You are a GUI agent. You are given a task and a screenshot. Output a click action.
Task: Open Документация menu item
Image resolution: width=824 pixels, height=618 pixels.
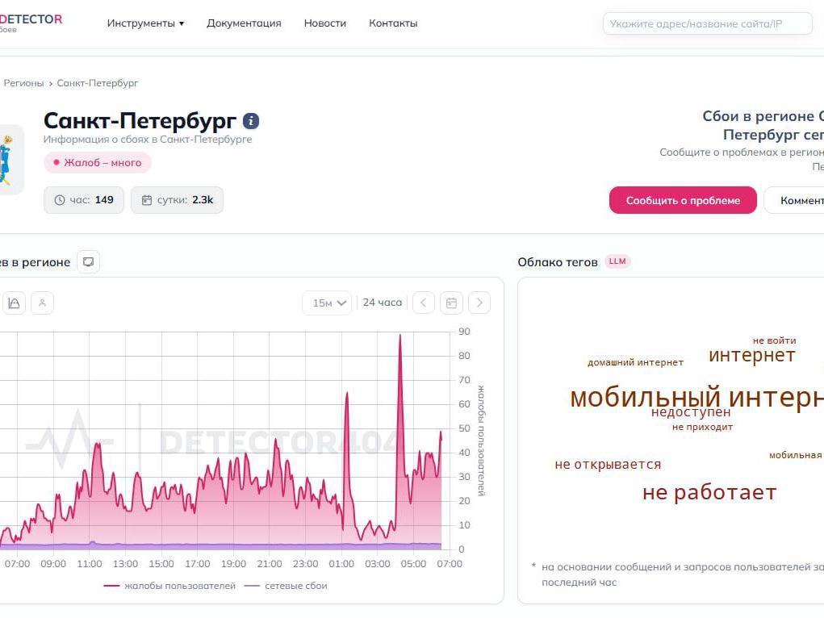(244, 23)
